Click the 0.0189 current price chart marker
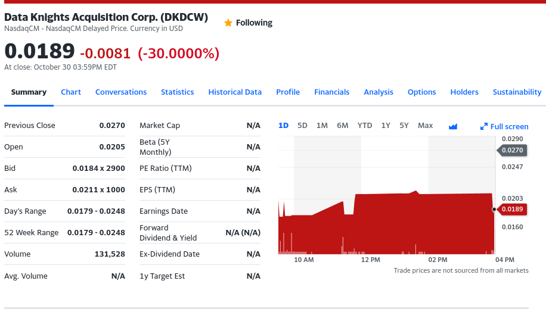Image resolution: width=546 pixels, height=315 pixels. 512,209
